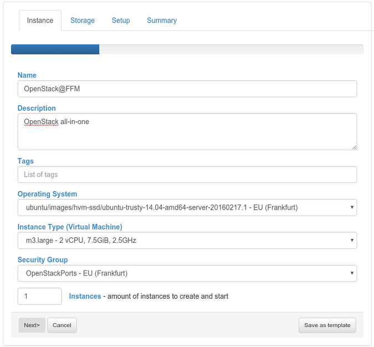374x347 pixels.
Task: Click the Name label
Action: 27,75
